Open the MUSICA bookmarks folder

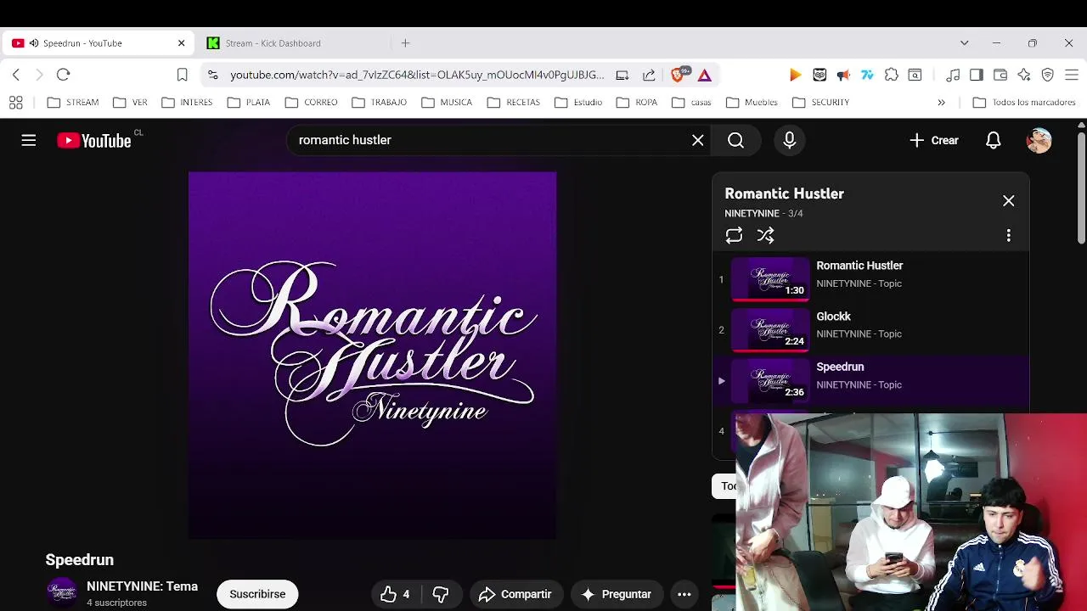pos(447,102)
